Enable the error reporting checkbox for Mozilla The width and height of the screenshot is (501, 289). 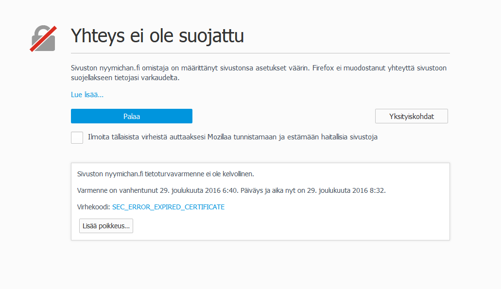77,137
